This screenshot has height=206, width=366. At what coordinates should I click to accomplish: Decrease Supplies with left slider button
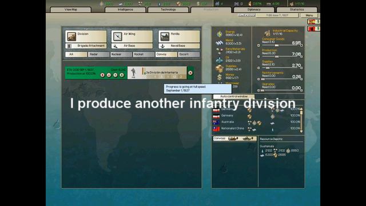tap(258, 68)
